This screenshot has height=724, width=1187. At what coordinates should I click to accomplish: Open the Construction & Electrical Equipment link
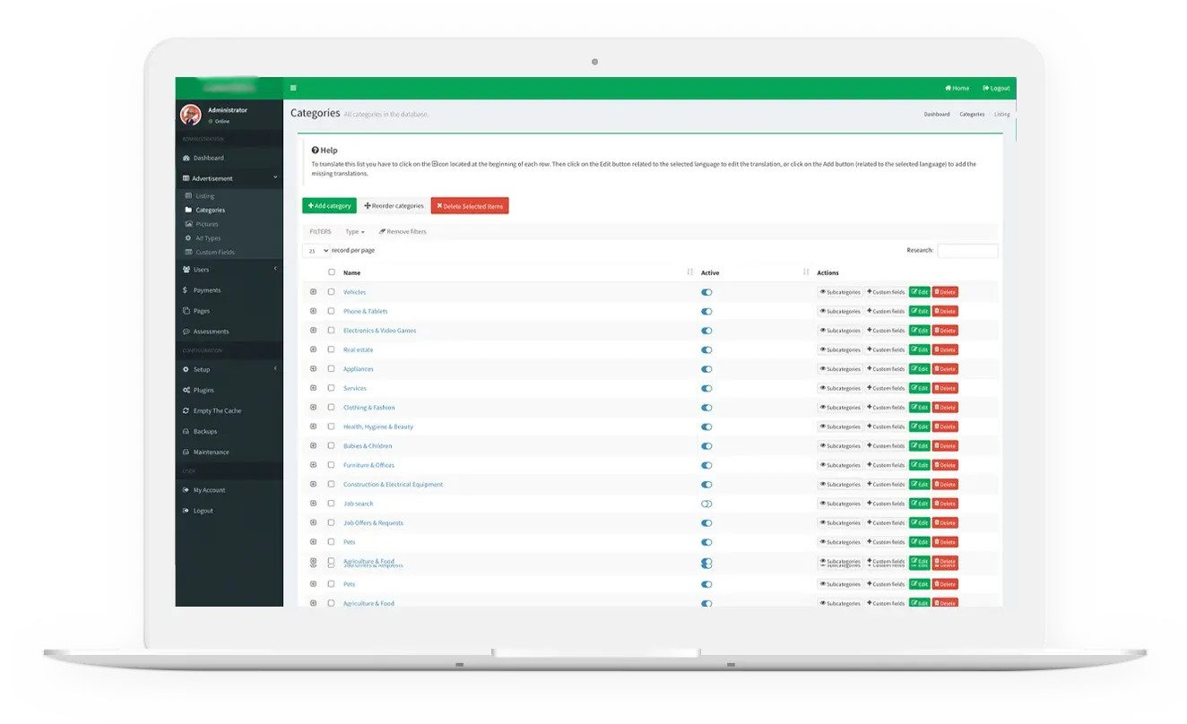[393, 485]
